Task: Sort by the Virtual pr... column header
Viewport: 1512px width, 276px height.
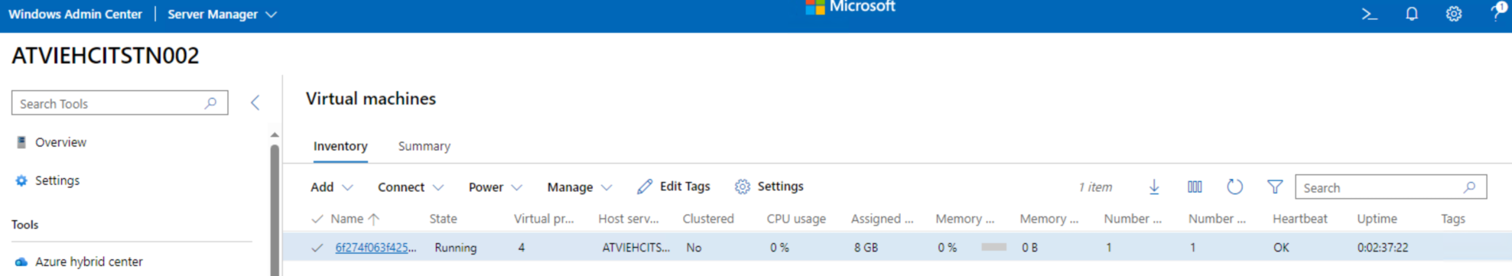Action: (x=544, y=219)
